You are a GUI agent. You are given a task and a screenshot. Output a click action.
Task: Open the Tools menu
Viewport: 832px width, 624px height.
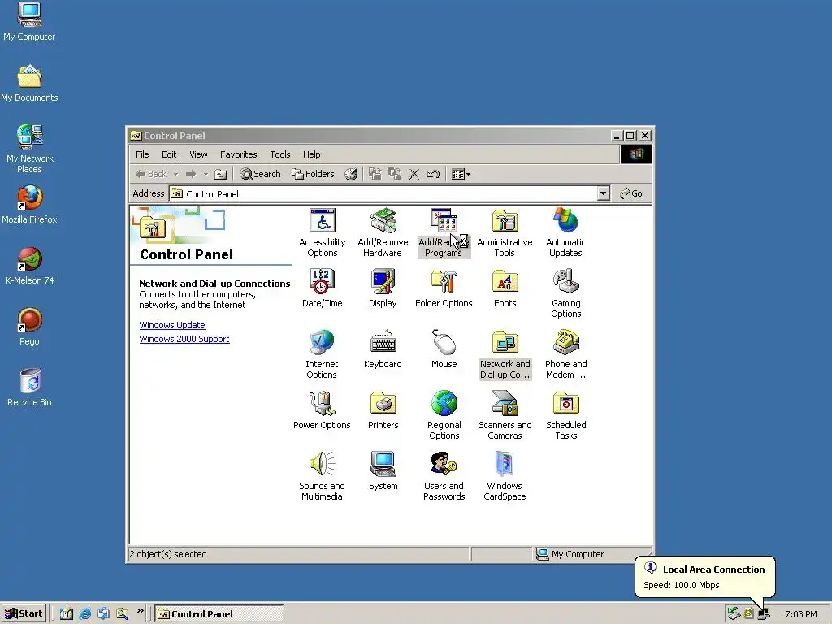click(x=279, y=154)
